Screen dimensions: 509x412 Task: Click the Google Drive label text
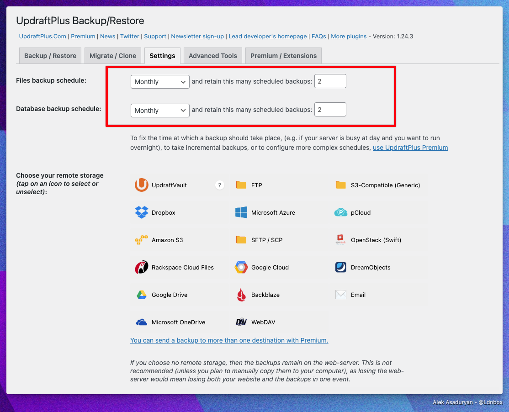tap(170, 295)
